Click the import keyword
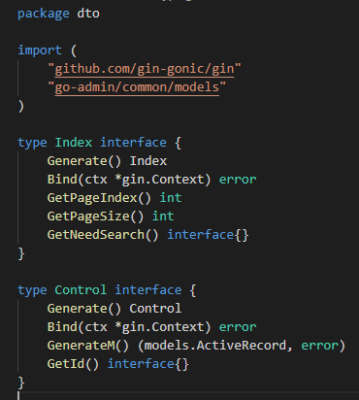 coord(40,50)
